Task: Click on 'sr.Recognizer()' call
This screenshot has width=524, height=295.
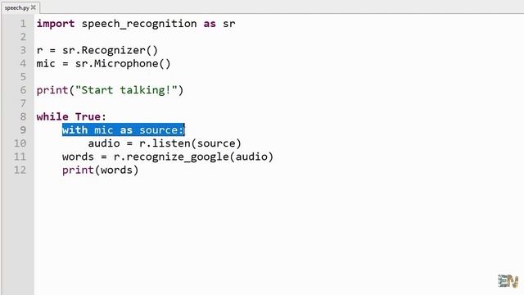Action: pos(110,51)
